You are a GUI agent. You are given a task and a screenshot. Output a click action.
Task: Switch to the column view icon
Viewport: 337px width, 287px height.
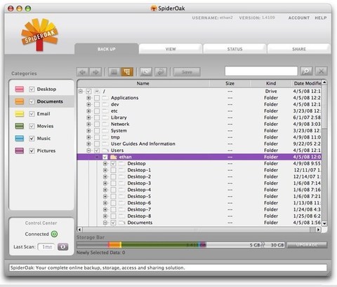pyautogui.click(x=114, y=72)
